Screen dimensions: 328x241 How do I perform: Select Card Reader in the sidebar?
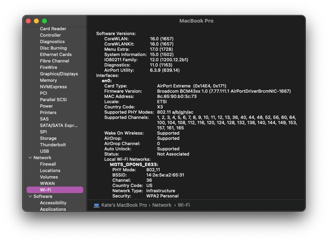(53, 29)
